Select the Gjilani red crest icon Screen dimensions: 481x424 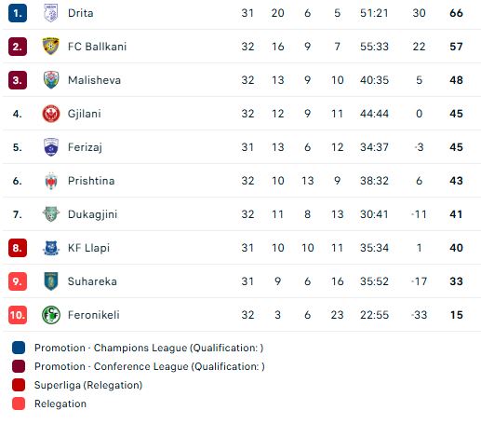point(51,114)
